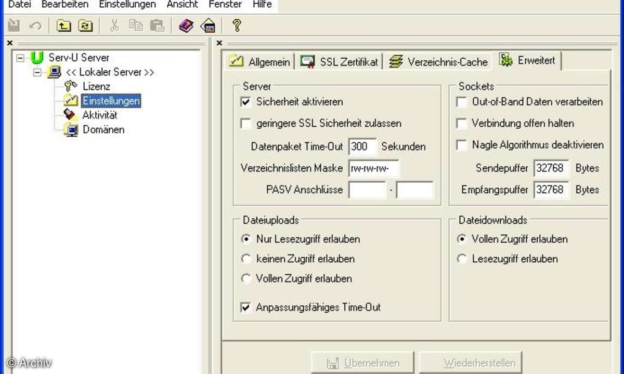Click the grayed-out save toolbar icon
The image size is (624, 374).
pyautogui.click(x=14, y=25)
